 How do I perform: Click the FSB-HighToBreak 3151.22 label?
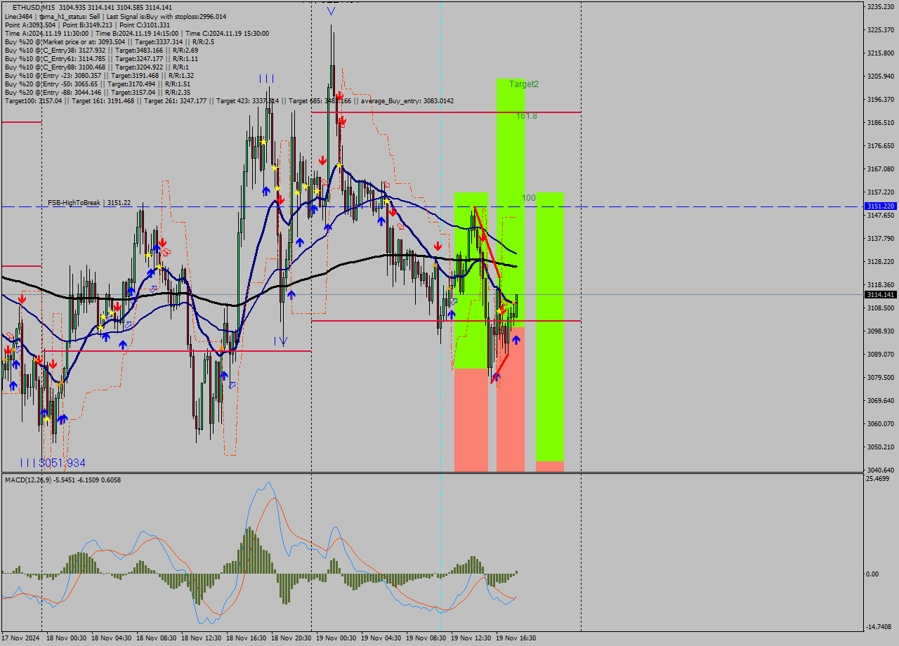[x=89, y=202]
